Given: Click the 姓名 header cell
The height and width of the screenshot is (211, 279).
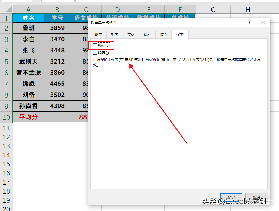Looking at the screenshot, I should [28, 18].
